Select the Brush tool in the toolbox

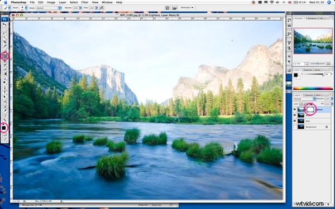pyautogui.click(x=4, y=56)
